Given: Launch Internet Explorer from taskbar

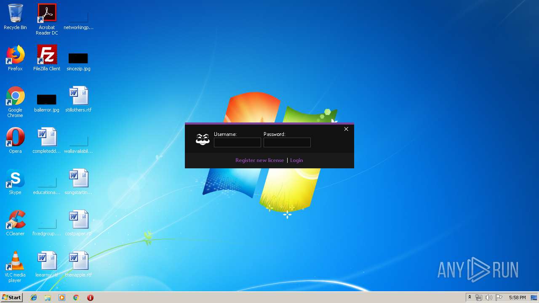Looking at the screenshot, I should coord(34,298).
